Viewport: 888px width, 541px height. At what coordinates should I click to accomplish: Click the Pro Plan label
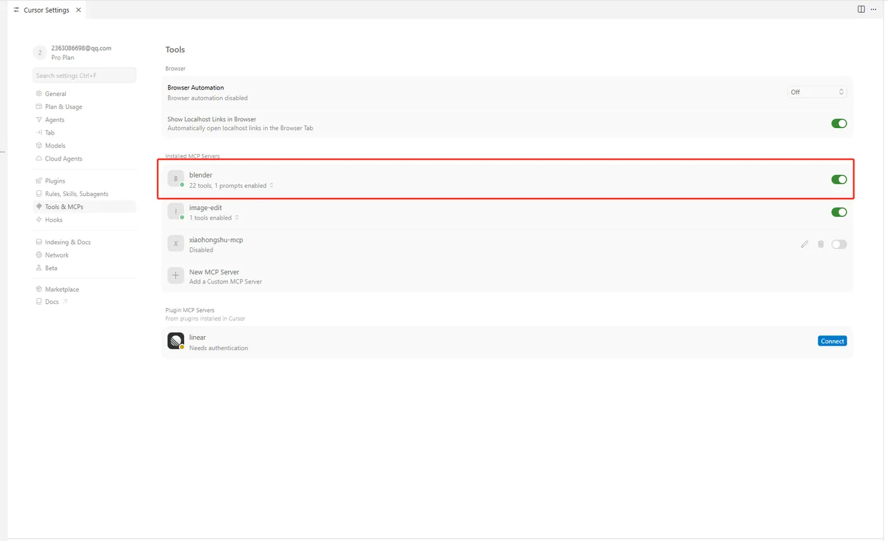pos(63,58)
